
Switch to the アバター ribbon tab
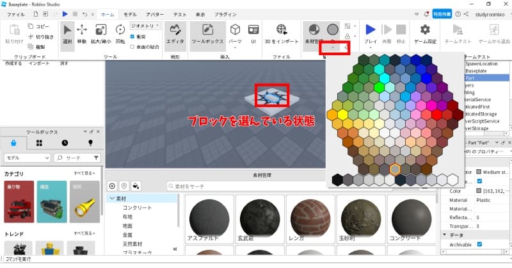coord(155,14)
